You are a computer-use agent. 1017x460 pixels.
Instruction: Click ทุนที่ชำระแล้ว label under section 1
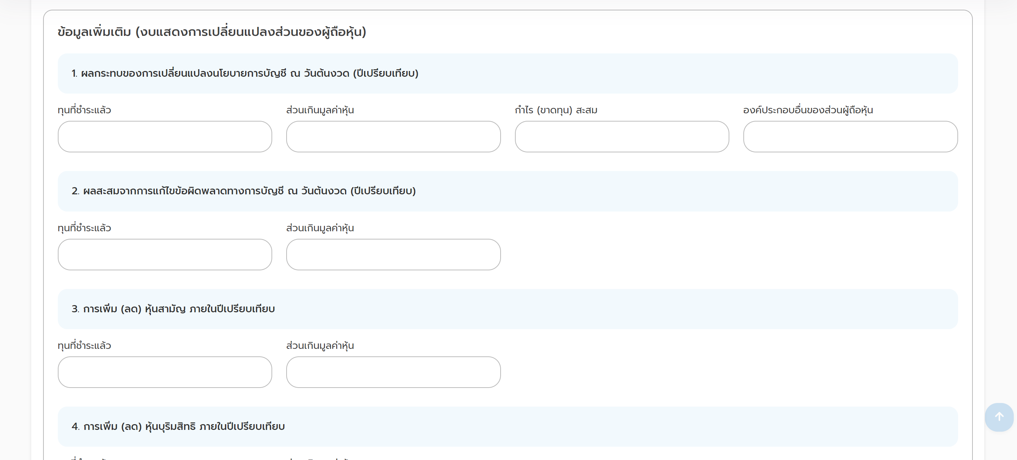84,110
